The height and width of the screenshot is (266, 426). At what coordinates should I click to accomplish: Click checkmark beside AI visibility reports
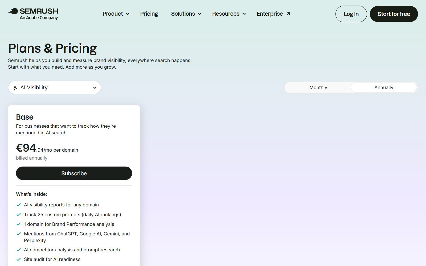(19, 205)
